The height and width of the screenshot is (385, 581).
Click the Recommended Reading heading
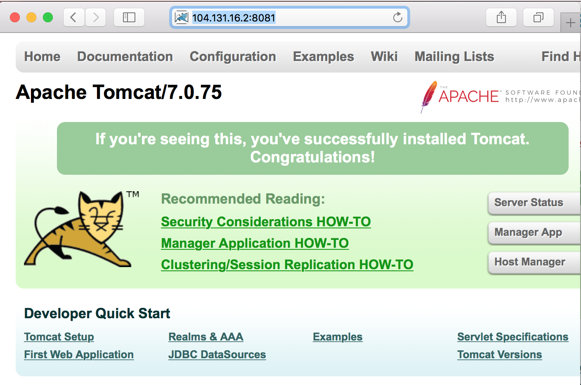point(243,199)
